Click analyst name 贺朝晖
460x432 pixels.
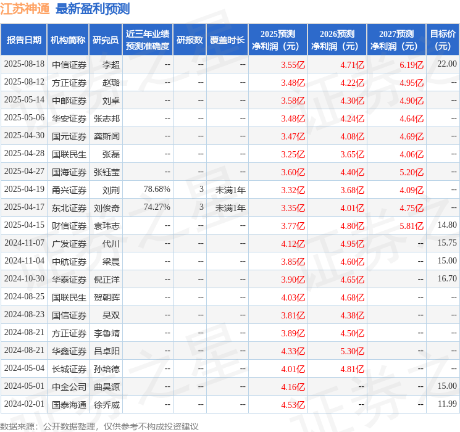pyautogui.click(x=106, y=297)
